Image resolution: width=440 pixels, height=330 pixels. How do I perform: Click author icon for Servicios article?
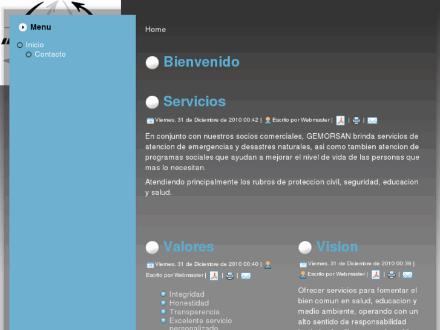268,120
